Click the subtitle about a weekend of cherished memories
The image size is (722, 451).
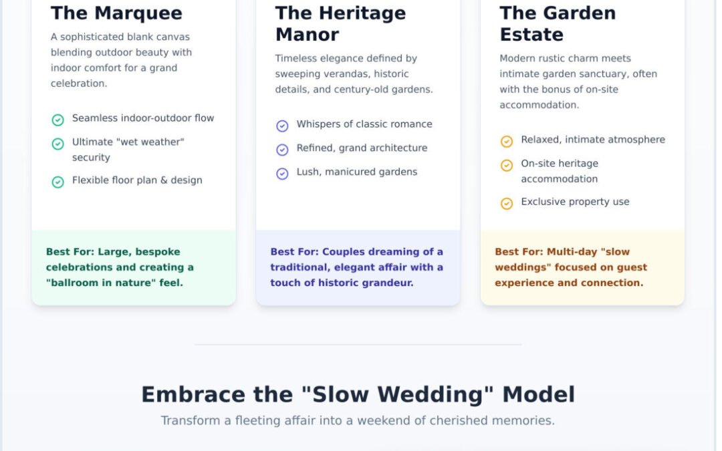point(358,421)
